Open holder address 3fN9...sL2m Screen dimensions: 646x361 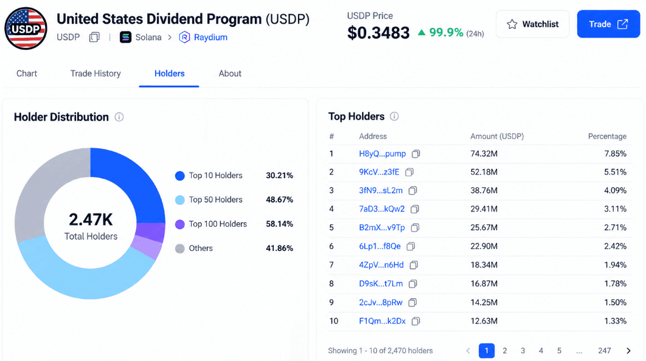[x=381, y=190]
